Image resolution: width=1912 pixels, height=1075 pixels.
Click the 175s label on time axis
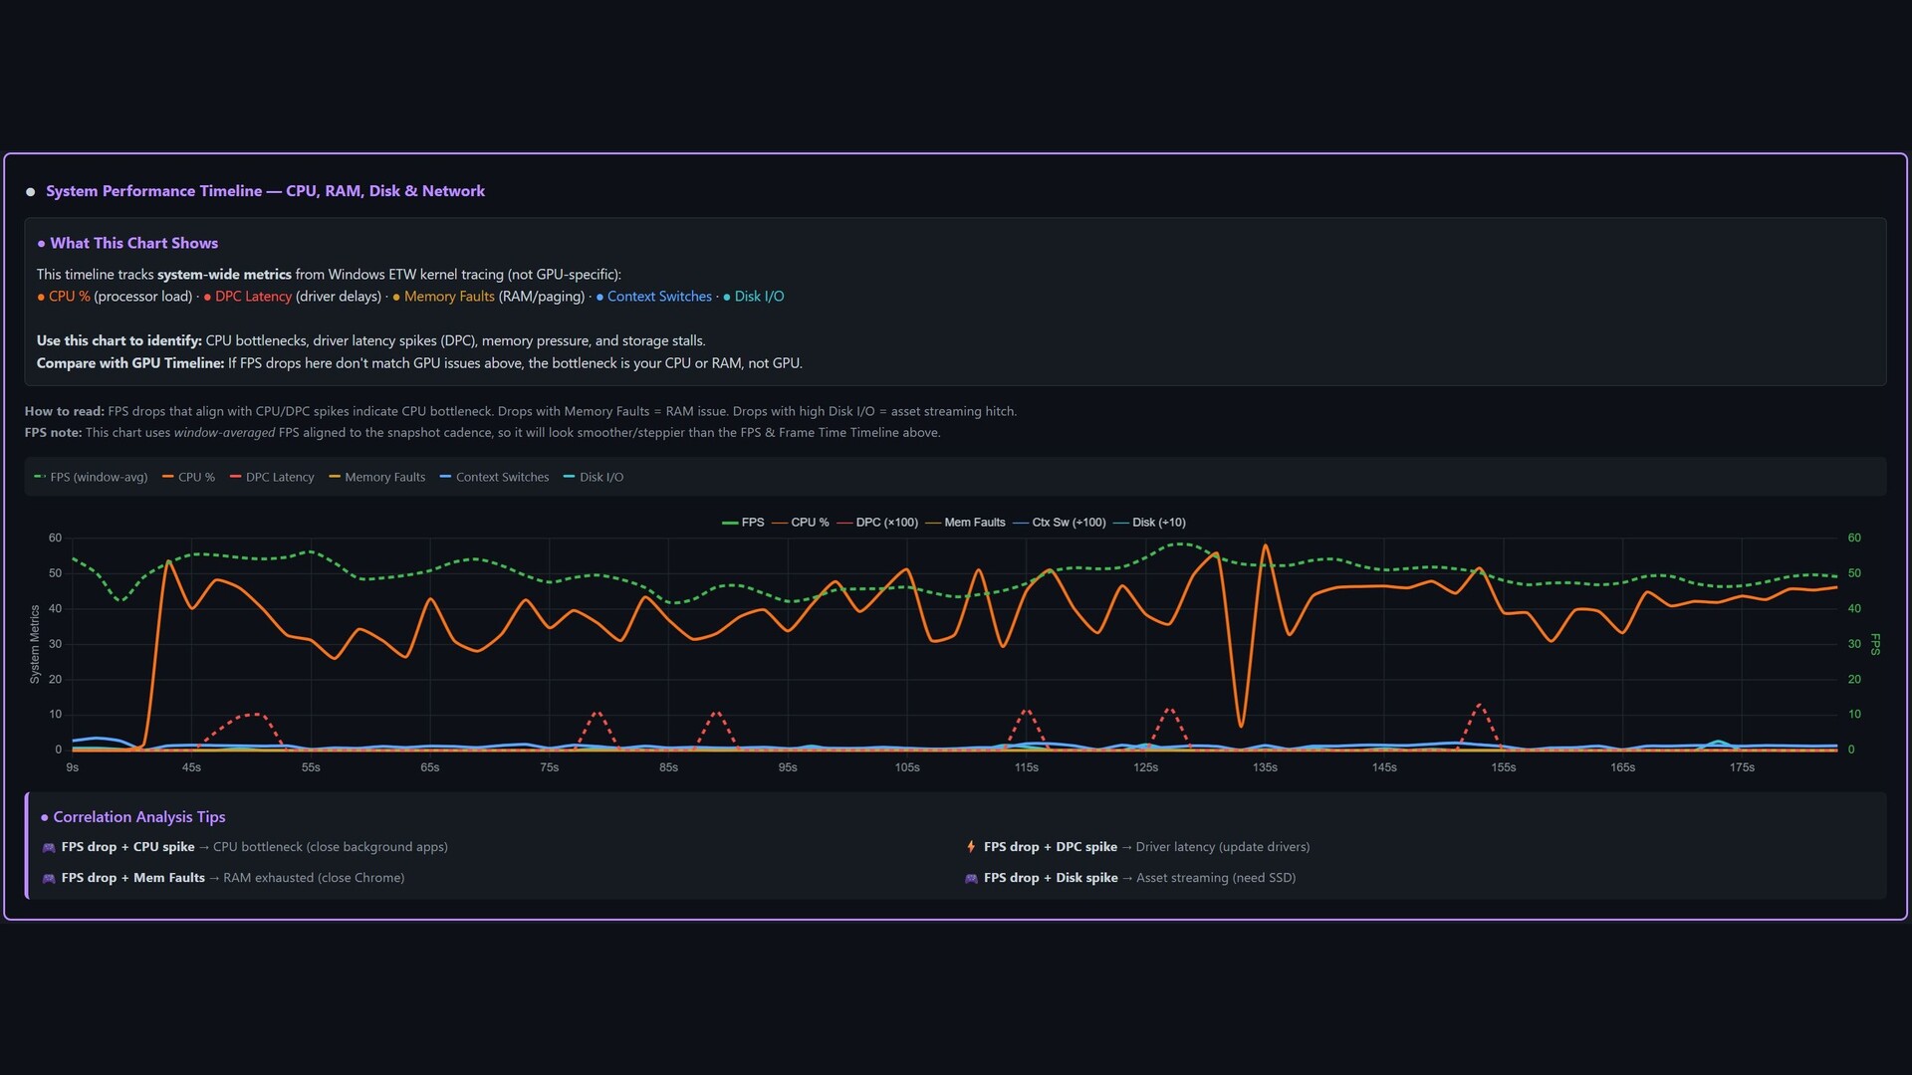point(1742,767)
